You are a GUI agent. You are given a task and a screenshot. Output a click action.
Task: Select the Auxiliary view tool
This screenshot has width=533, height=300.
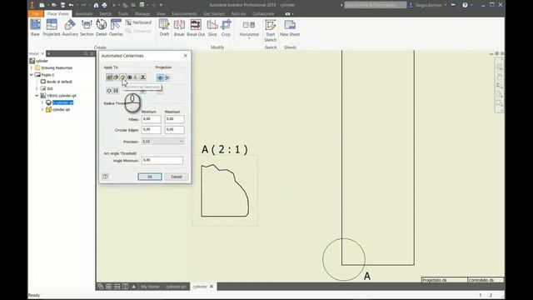pyautogui.click(x=70, y=27)
